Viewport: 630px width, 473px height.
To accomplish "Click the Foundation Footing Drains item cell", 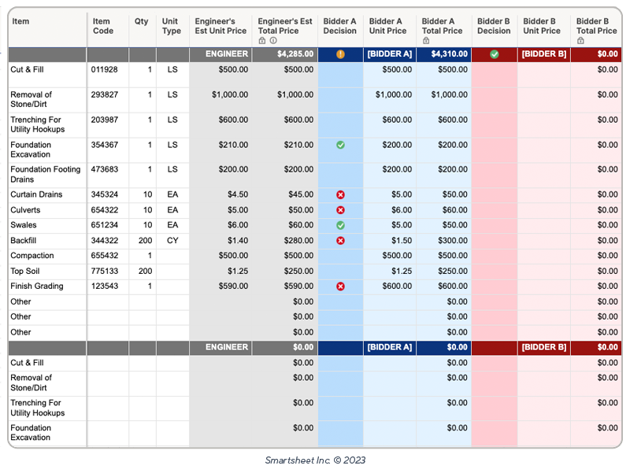I will 47,175.
